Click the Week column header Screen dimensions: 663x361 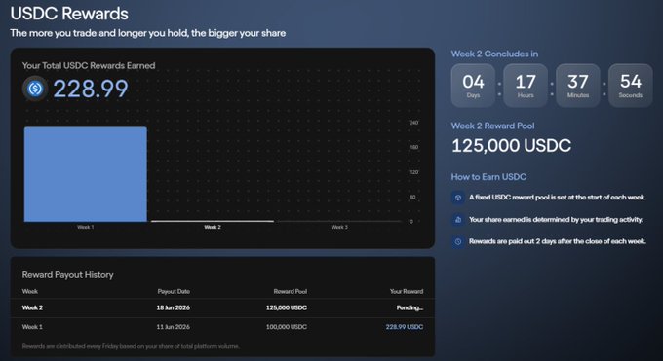(30, 291)
